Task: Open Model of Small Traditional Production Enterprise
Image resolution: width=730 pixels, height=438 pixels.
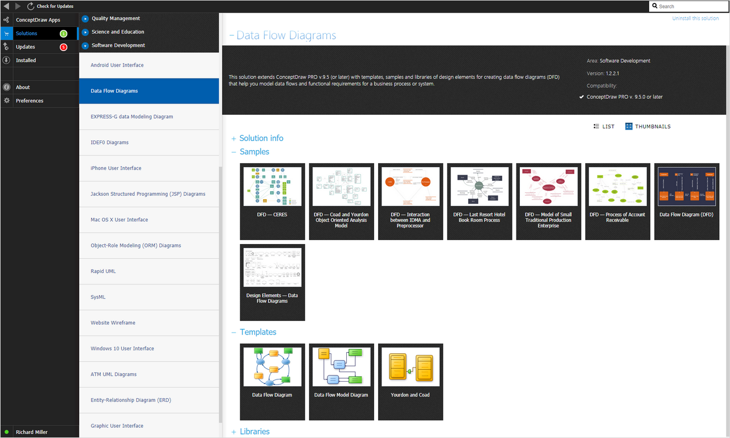Action: [548, 201]
